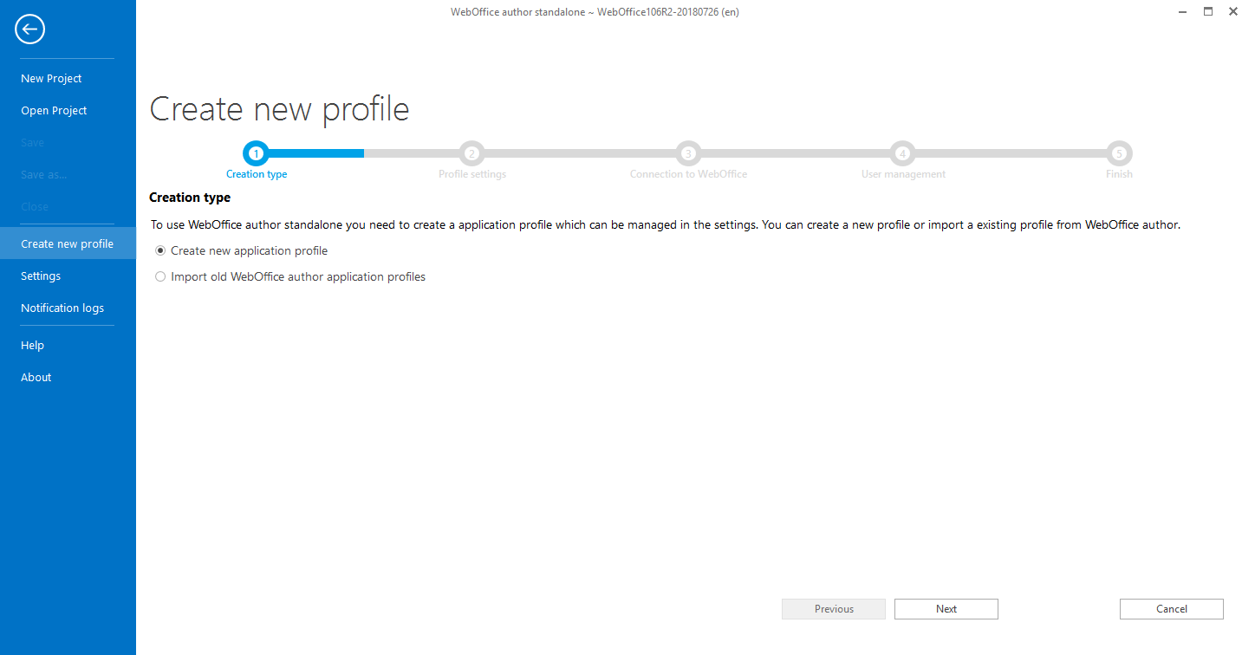Select the Creation type step circle
Image resolution: width=1242 pixels, height=655 pixels.
coord(256,152)
